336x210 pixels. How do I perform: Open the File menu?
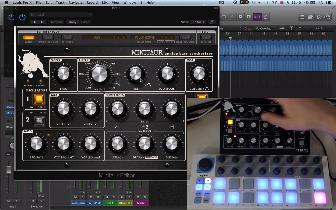39,2
